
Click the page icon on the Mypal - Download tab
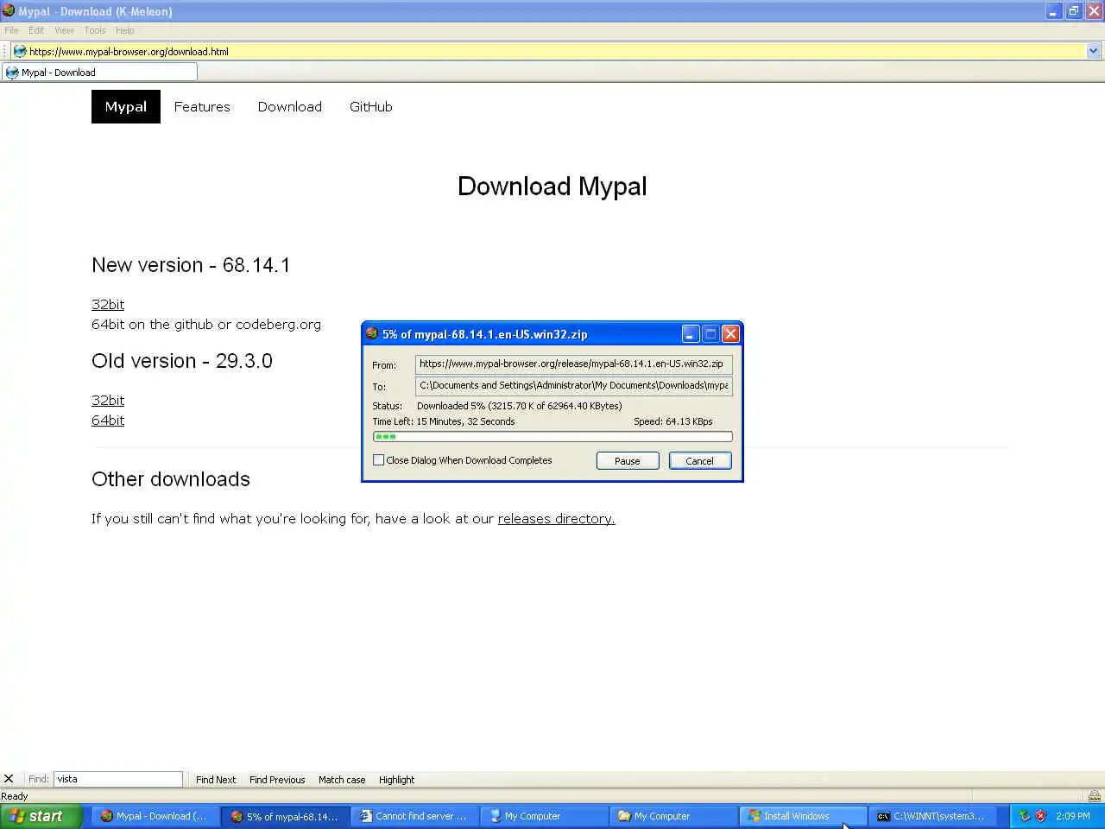(12, 73)
